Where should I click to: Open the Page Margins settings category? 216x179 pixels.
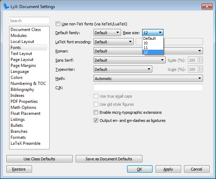(23, 66)
